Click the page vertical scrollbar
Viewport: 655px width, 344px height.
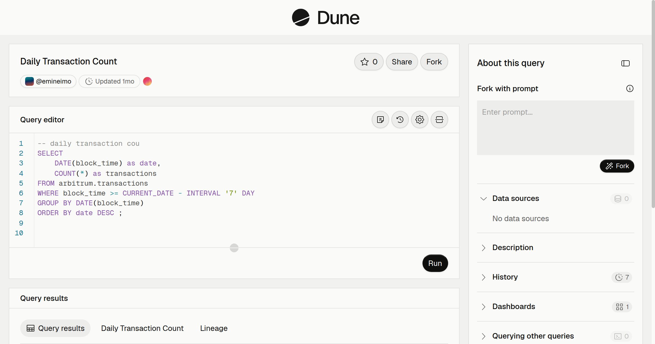653,104
